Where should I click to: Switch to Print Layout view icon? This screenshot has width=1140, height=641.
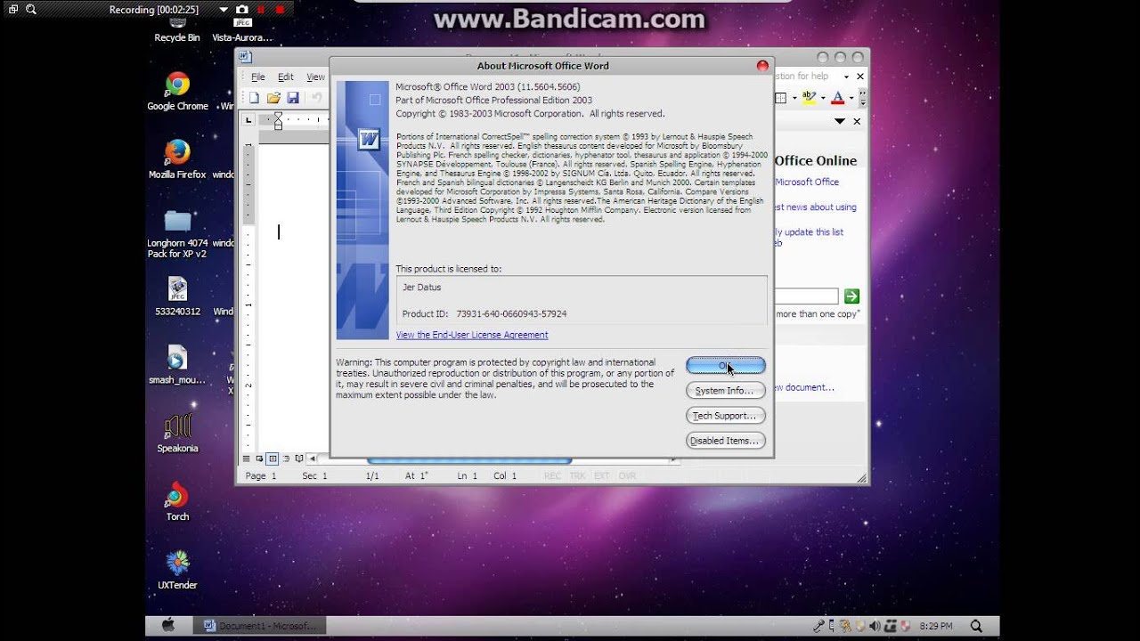(x=273, y=459)
